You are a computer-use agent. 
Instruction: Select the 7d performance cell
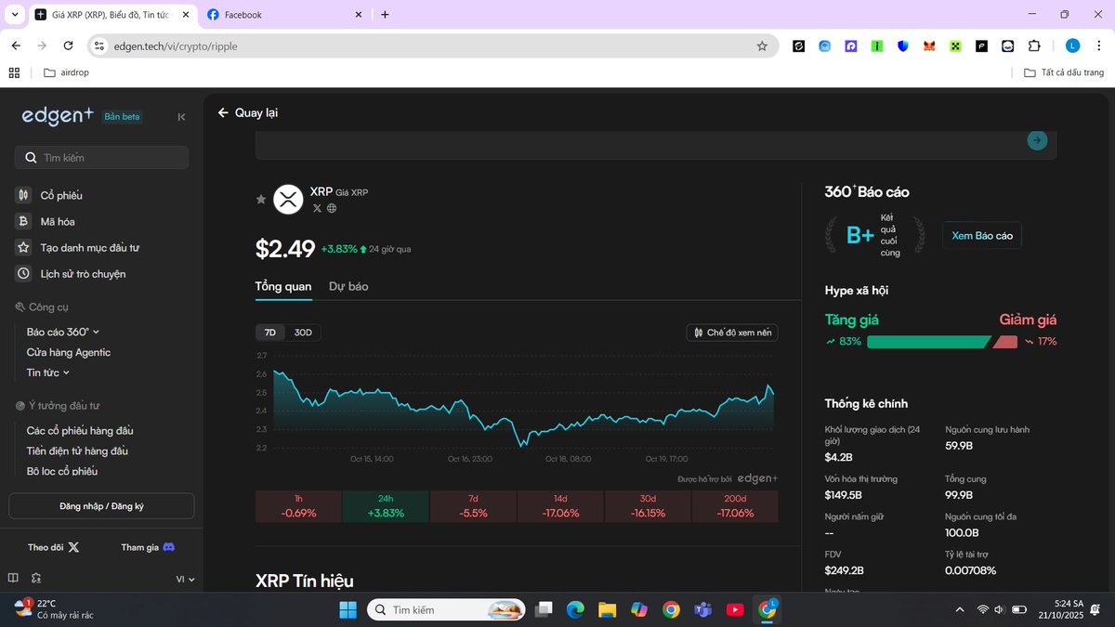coord(473,506)
